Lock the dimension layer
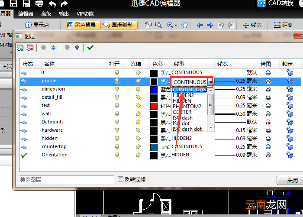303x217 pixels. [x=290, y=89]
